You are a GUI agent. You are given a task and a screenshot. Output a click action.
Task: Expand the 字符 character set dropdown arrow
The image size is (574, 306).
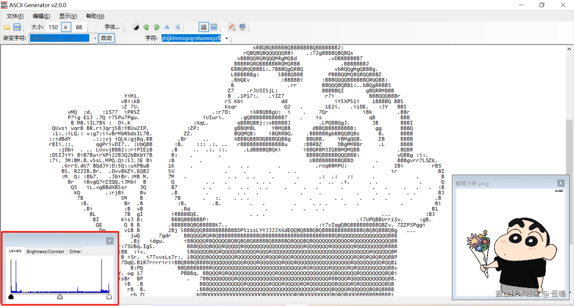pos(227,38)
